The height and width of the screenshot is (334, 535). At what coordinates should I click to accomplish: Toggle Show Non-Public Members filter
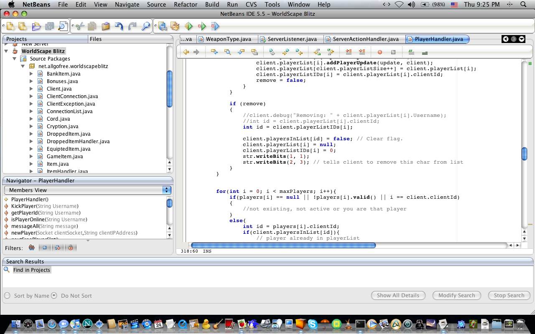(71, 248)
